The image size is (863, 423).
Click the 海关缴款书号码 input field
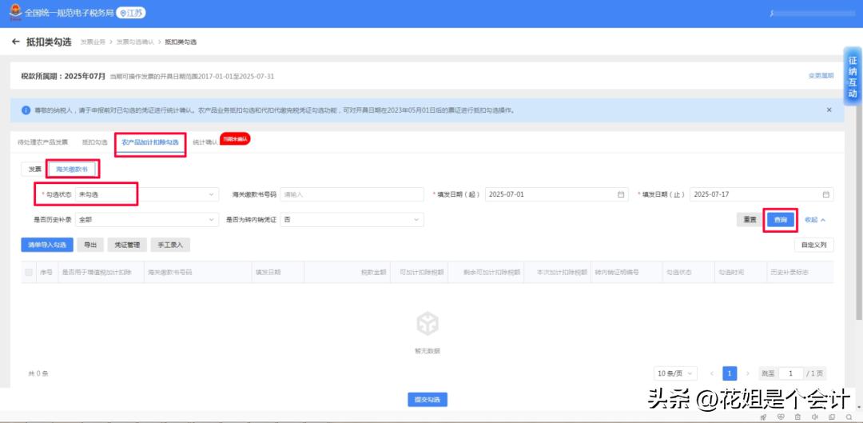pos(352,194)
